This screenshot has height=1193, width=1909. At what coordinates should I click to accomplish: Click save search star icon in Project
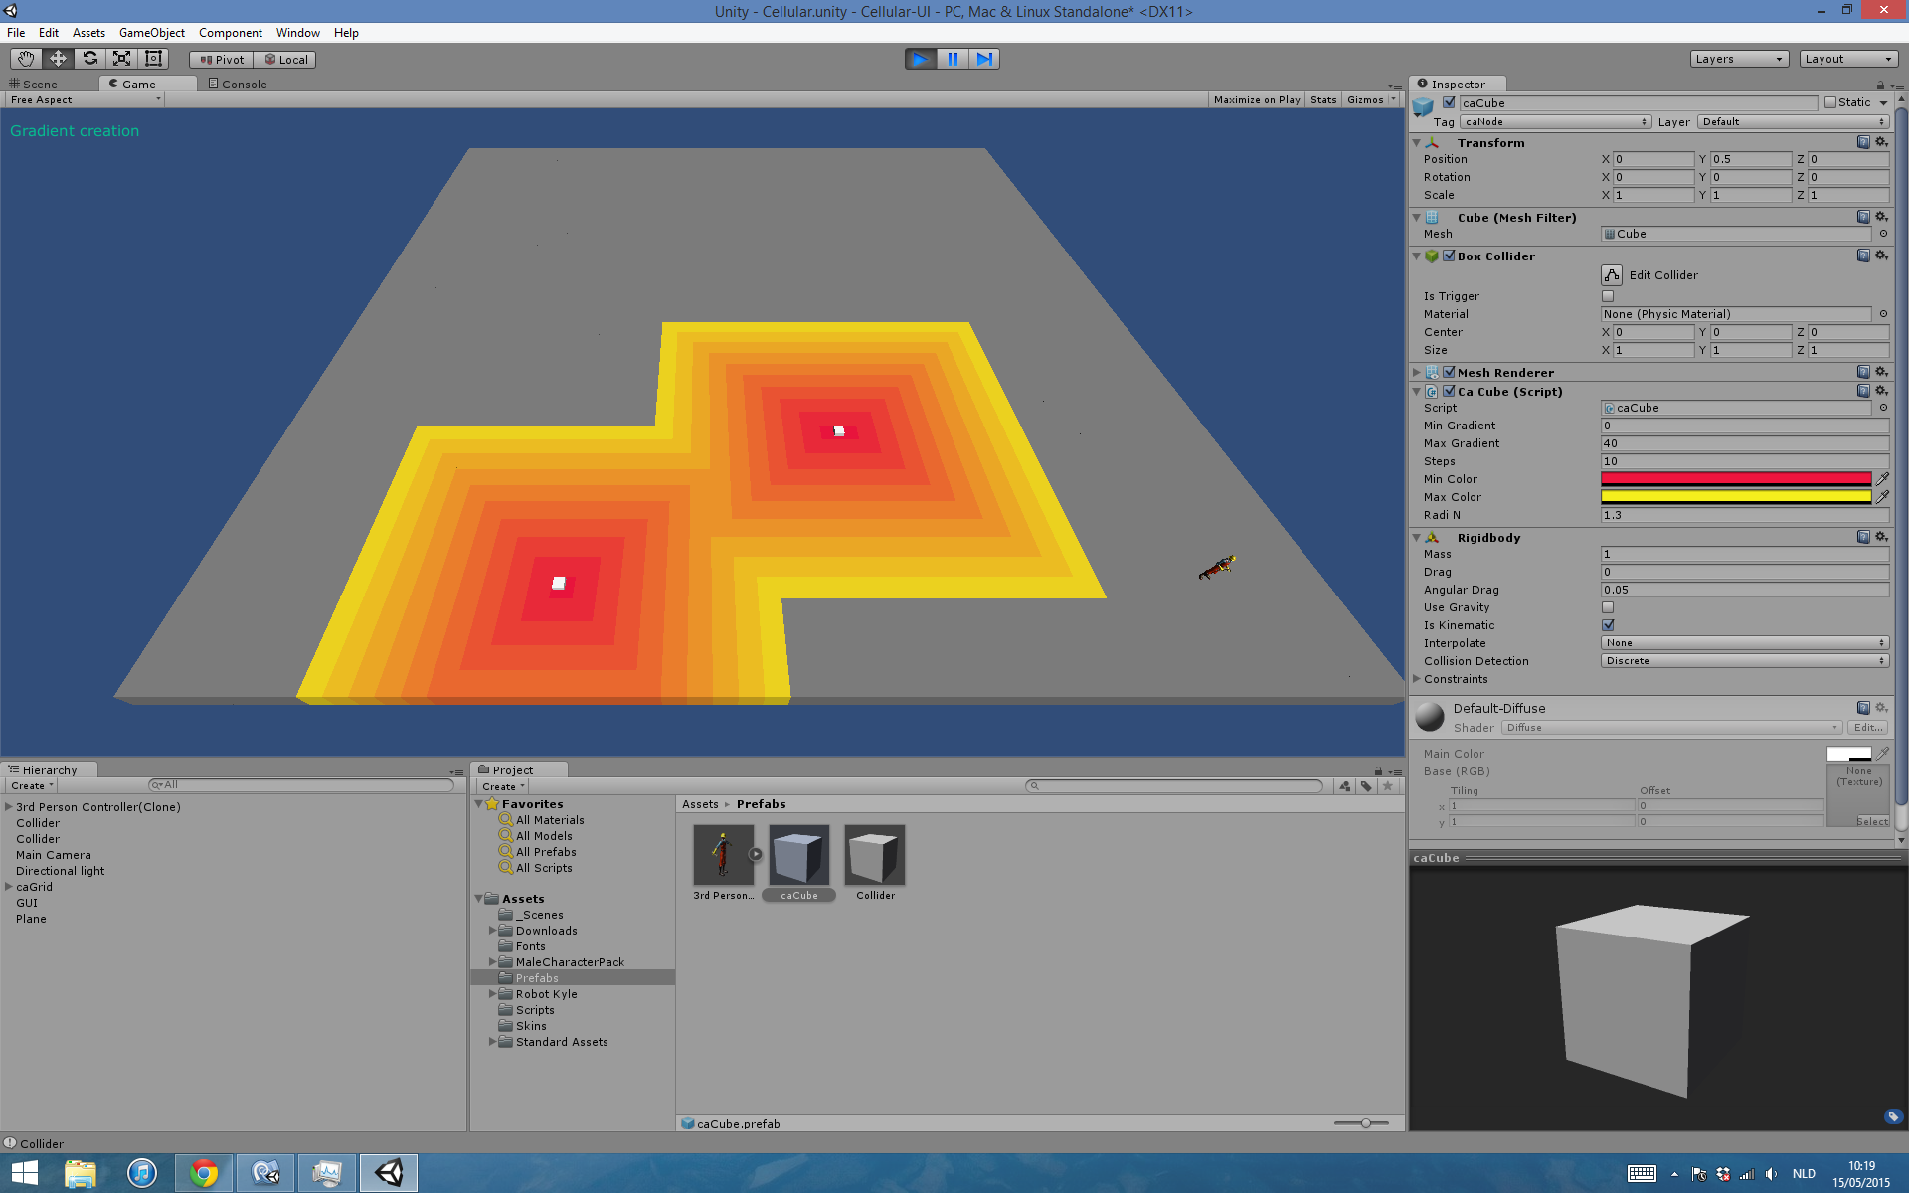pos(1388,786)
